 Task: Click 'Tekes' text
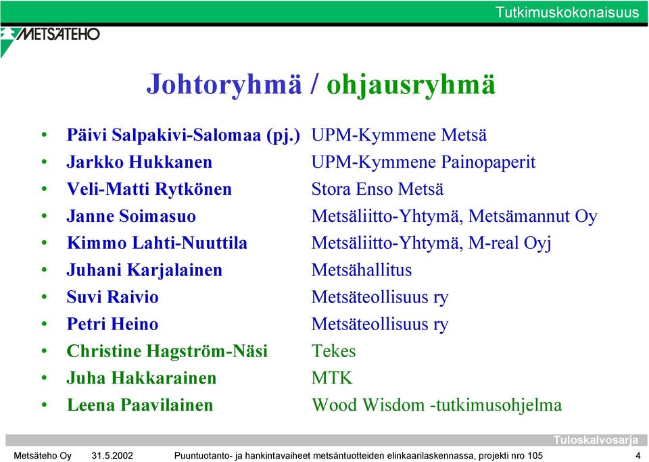(x=333, y=351)
